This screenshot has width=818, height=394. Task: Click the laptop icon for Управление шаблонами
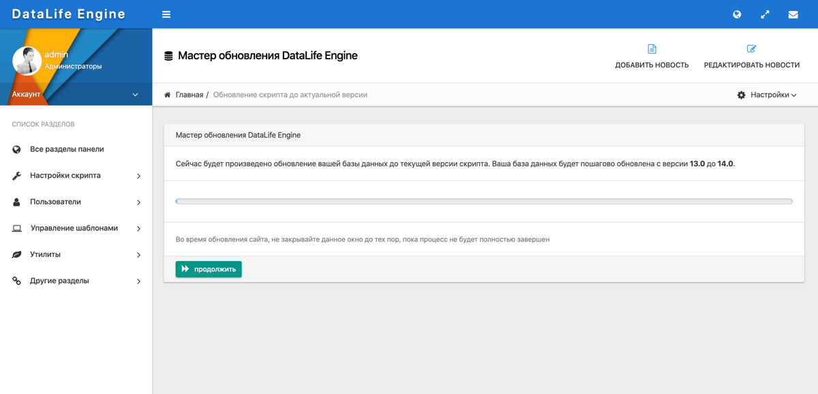(x=17, y=228)
